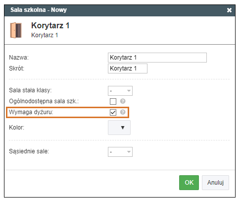Click the Sąsiednie sale label
Viewport: 240px width, 202px height.
(29, 151)
